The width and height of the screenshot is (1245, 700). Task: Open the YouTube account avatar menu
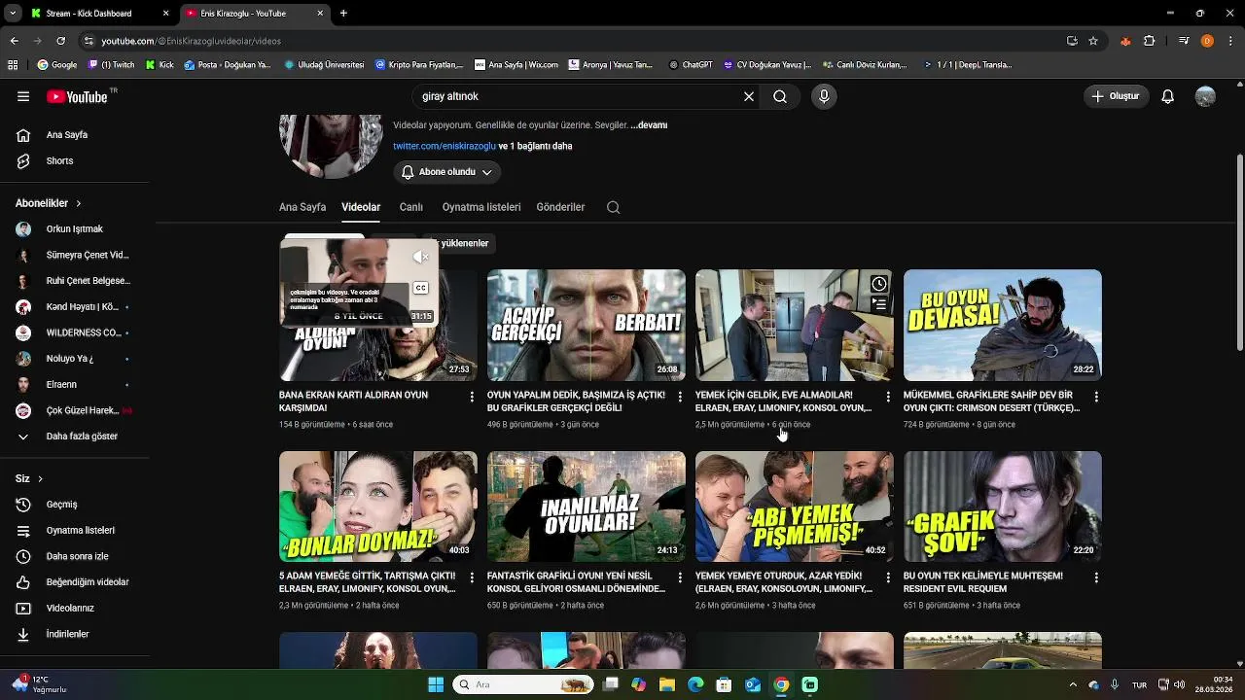point(1205,96)
